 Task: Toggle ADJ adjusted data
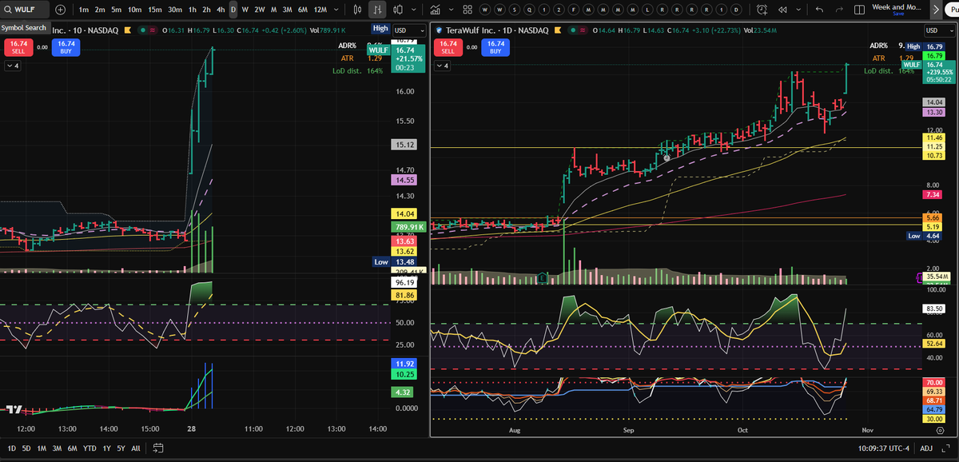pos(926,448)
